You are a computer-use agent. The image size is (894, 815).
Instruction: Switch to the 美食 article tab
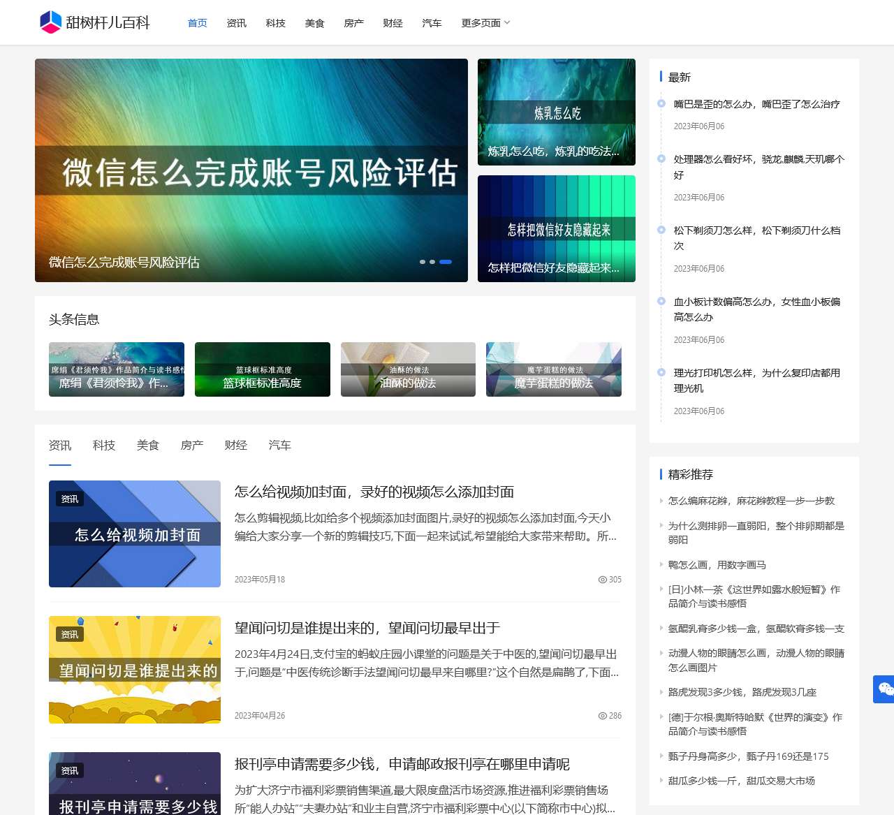click(147, 445)
